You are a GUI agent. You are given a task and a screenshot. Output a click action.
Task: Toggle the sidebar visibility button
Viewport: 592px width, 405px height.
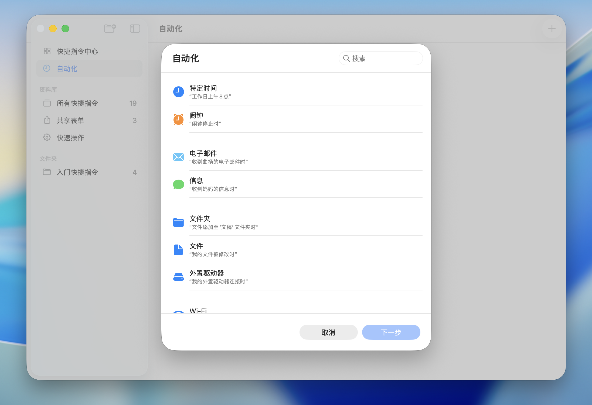click(x=135, y=28)
